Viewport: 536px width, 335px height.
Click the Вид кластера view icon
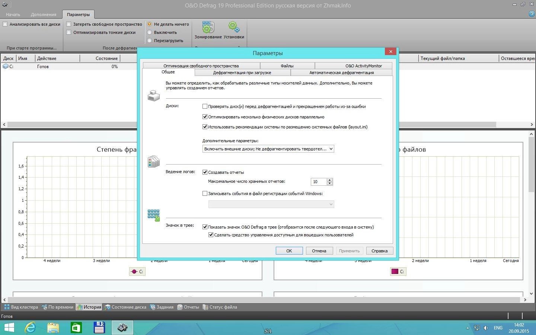7,307
